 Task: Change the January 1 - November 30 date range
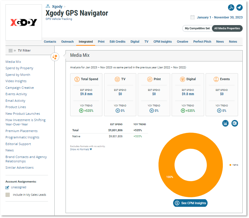point(220,17)
